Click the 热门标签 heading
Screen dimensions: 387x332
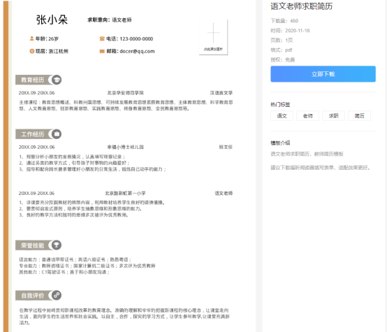(280, 104)
